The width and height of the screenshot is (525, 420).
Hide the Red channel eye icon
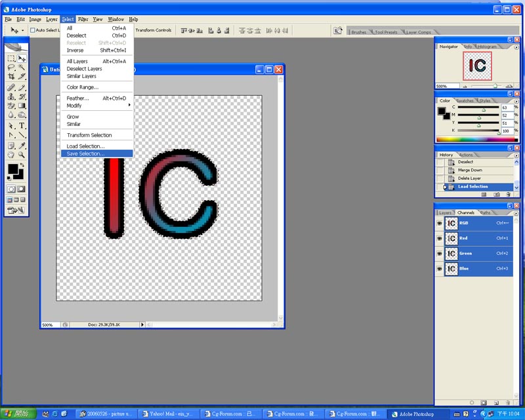tap(439, 238)
